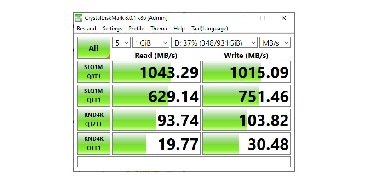Select the 1043.29 sequential read result
The image size is (368, 184).
pos(156,72)
